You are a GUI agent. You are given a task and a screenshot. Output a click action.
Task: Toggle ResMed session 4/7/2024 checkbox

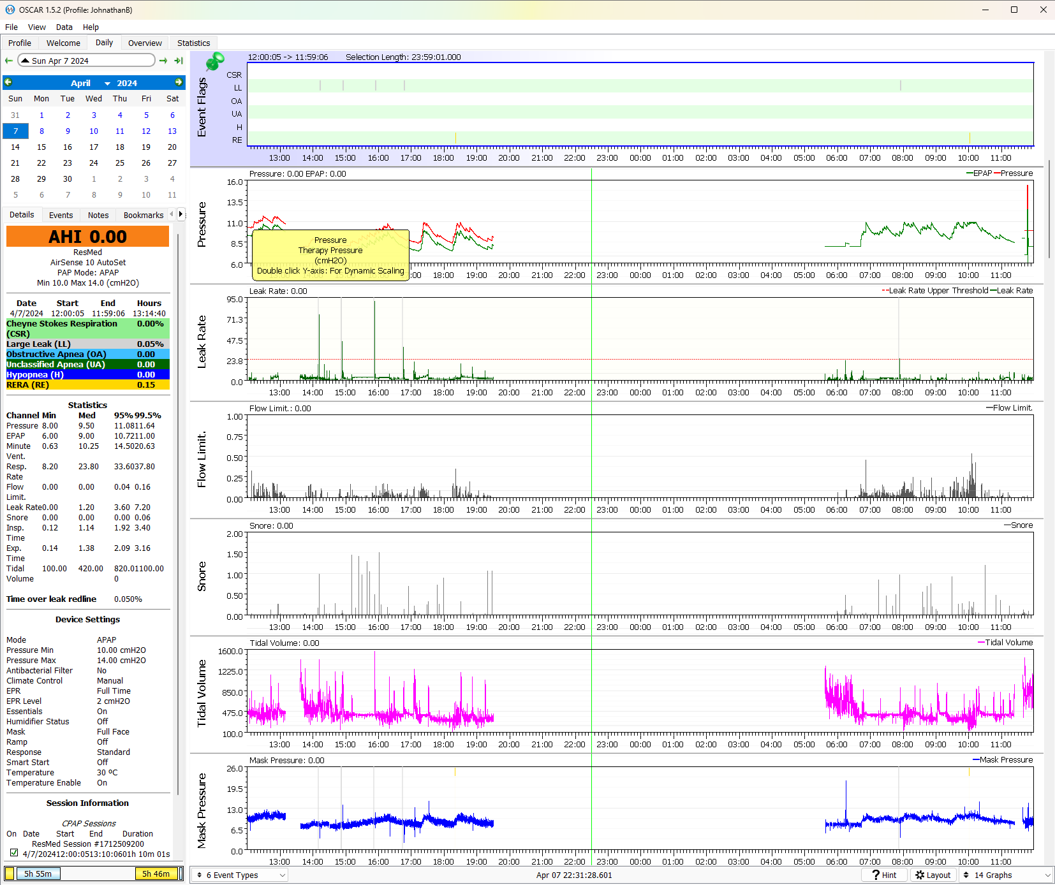(14, 852)
